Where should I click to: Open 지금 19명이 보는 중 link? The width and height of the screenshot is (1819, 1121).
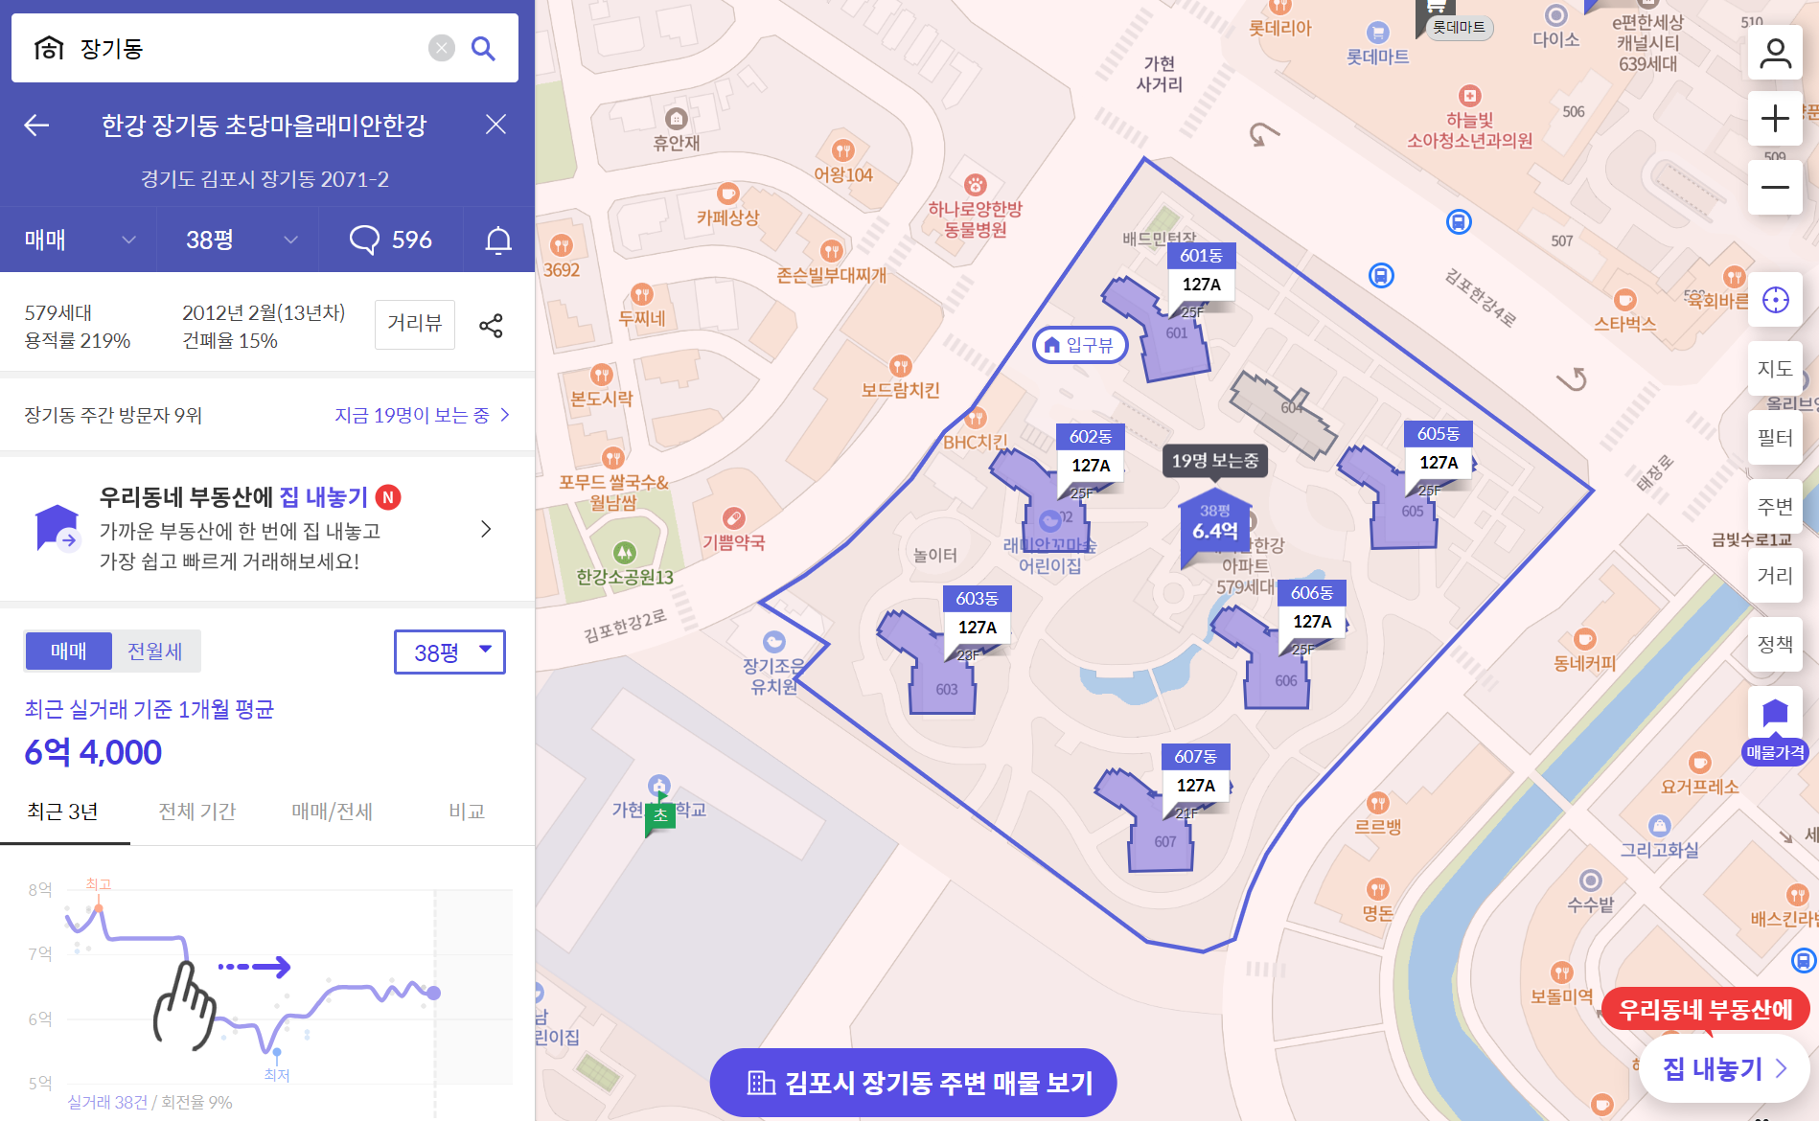click(422, 415)
